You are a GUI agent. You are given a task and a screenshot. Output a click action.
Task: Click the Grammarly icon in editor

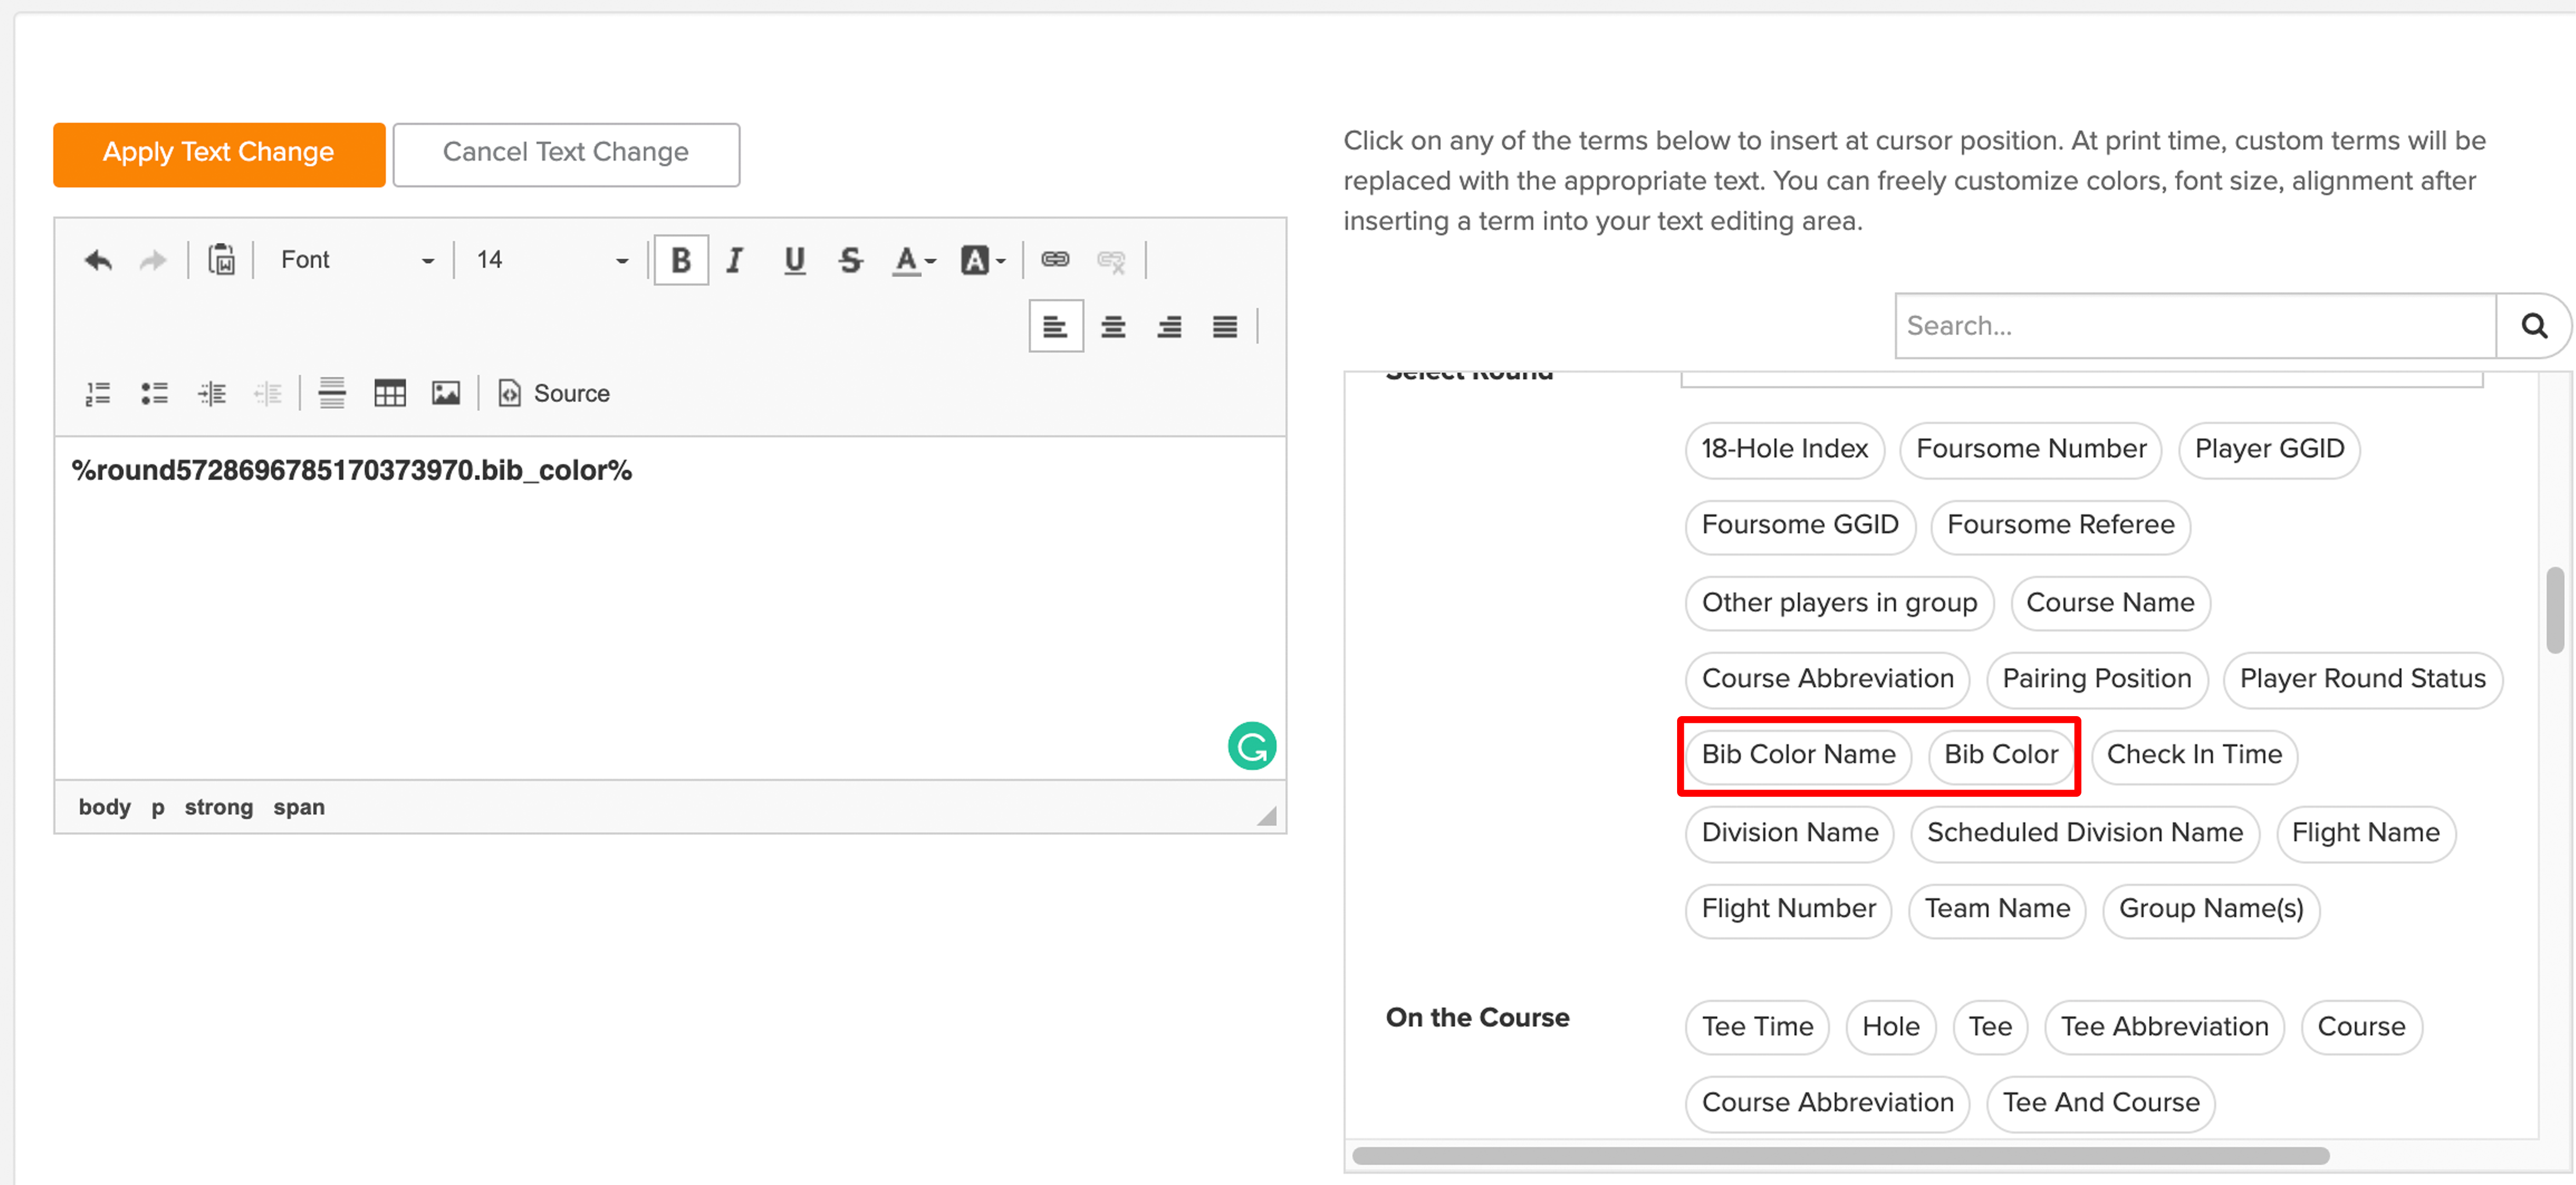point(1252,746)
